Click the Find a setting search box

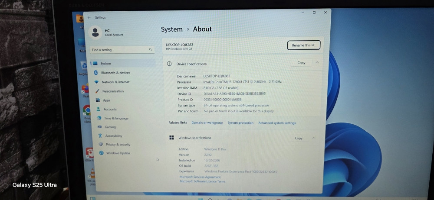[x=122, y=50]
